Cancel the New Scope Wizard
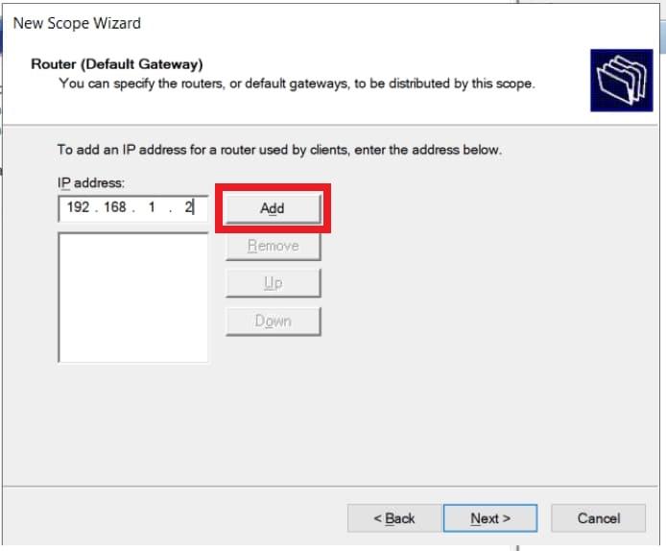 pos(598,518)
